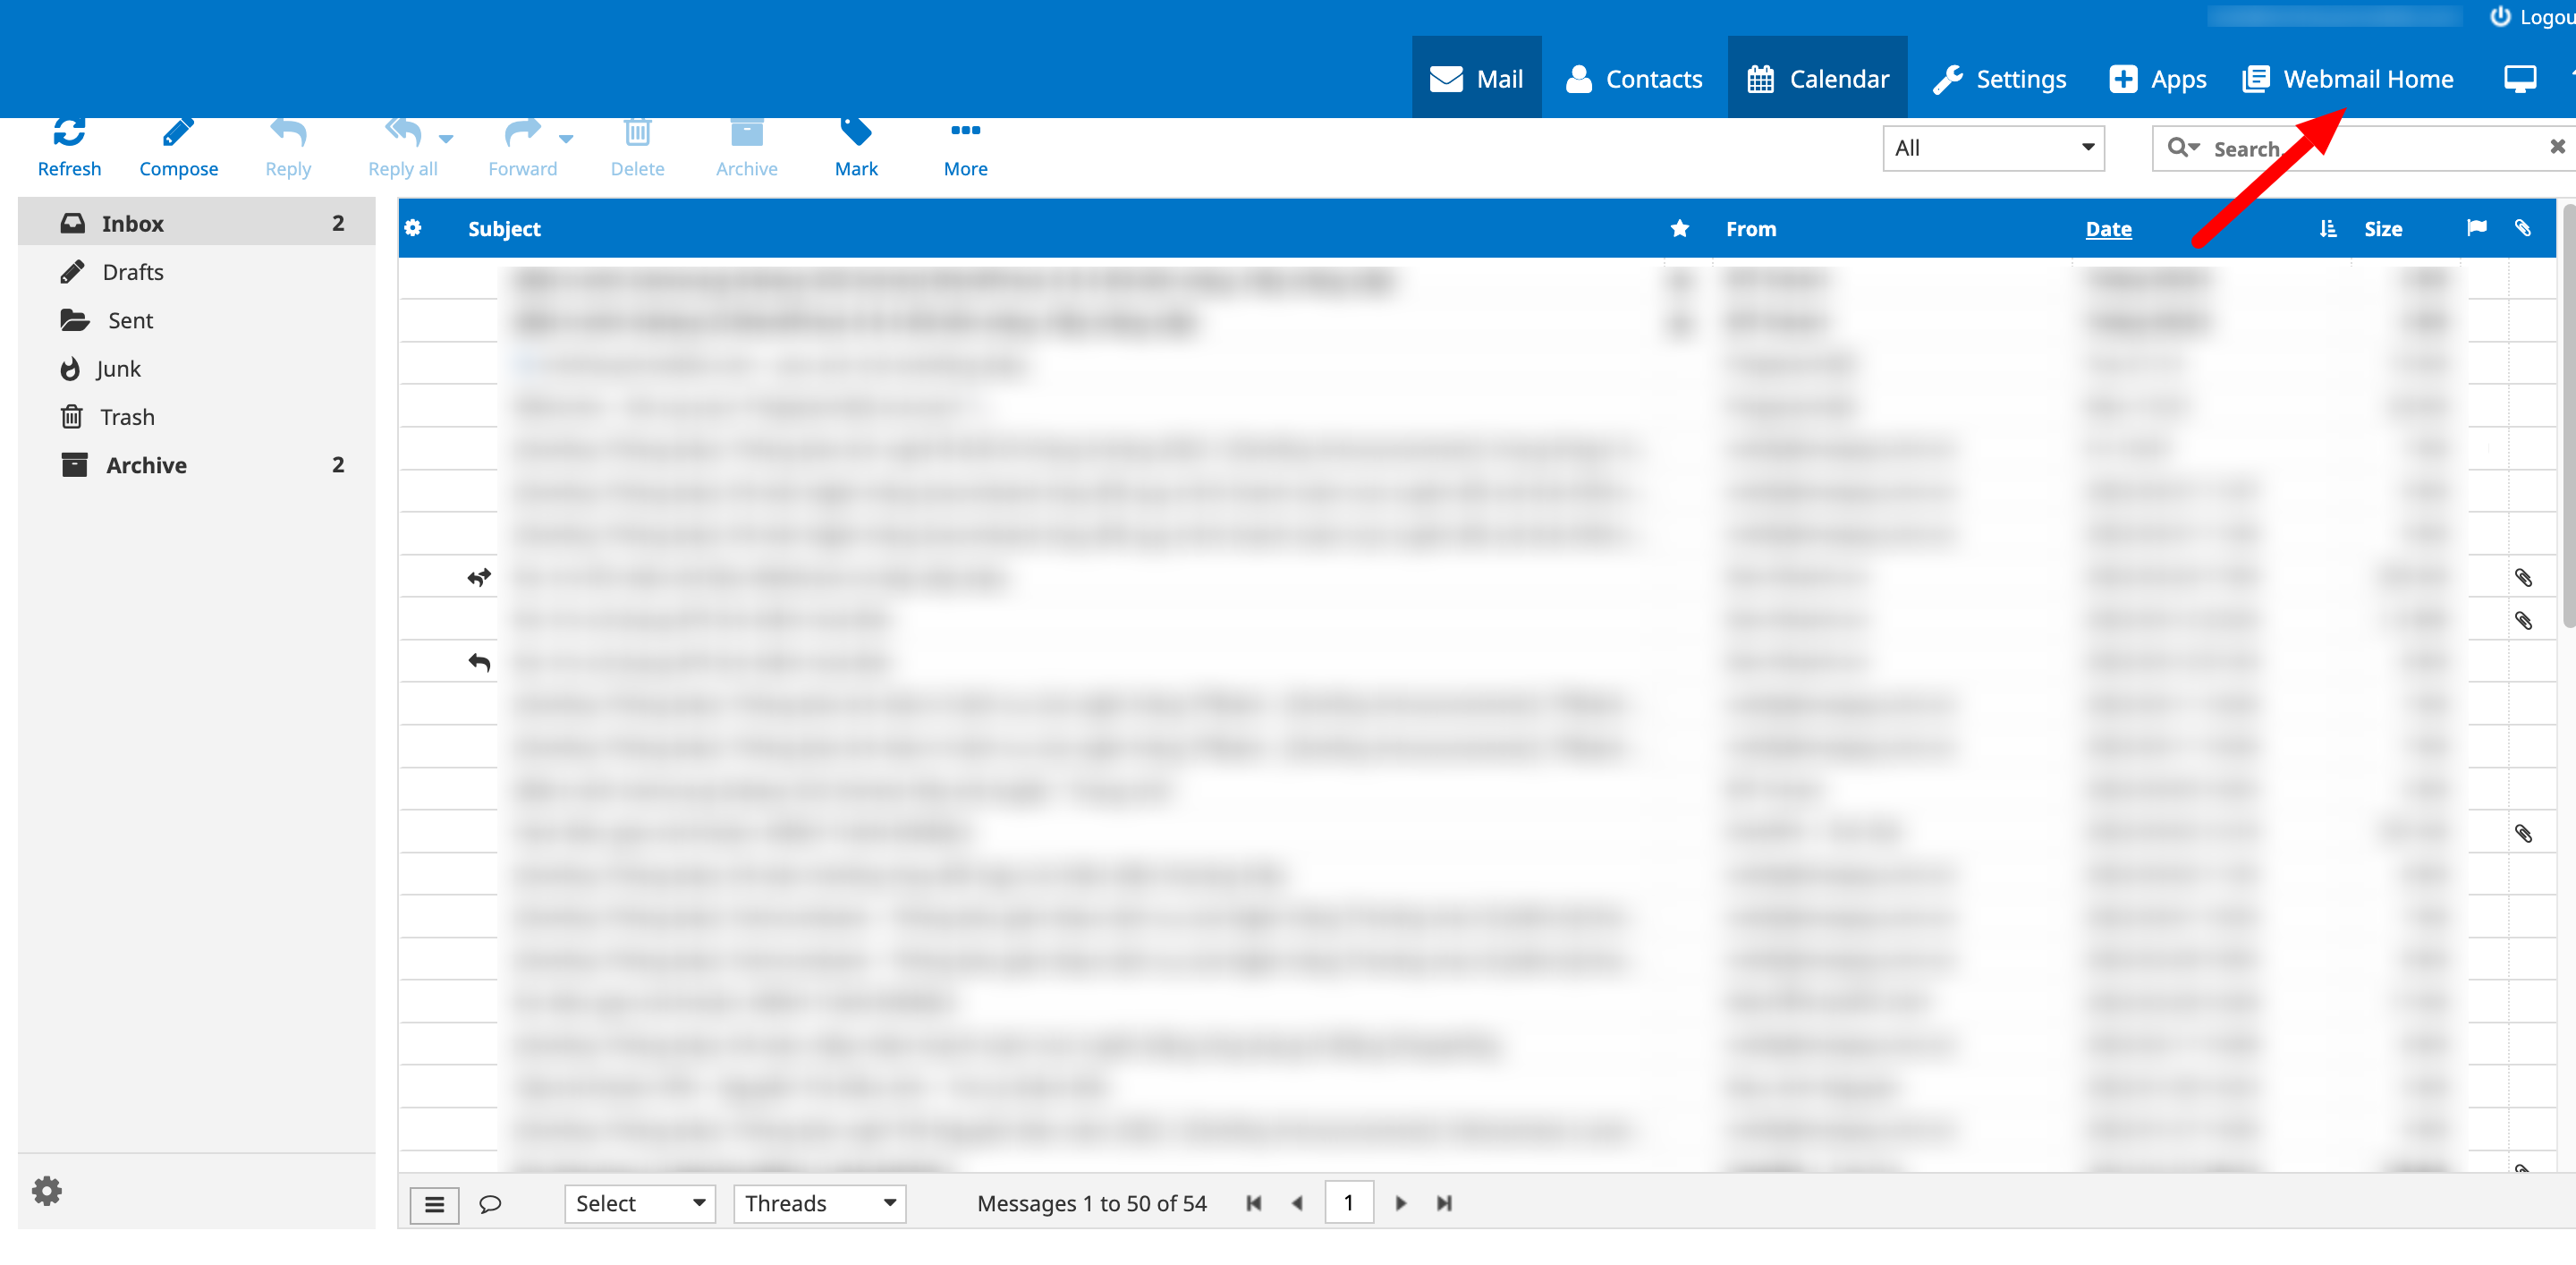Go to the last page of messages
Screen dimensions: 2576x1265
coord(1443,1203)
